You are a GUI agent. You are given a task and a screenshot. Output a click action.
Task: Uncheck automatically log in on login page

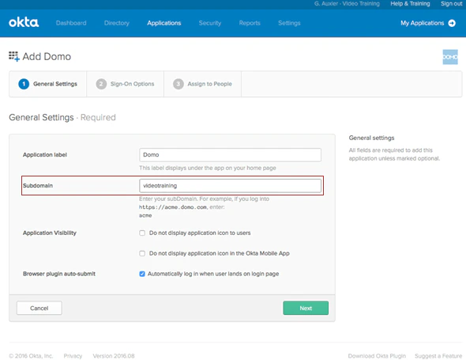pyautogui.click(x=142, y=274)
